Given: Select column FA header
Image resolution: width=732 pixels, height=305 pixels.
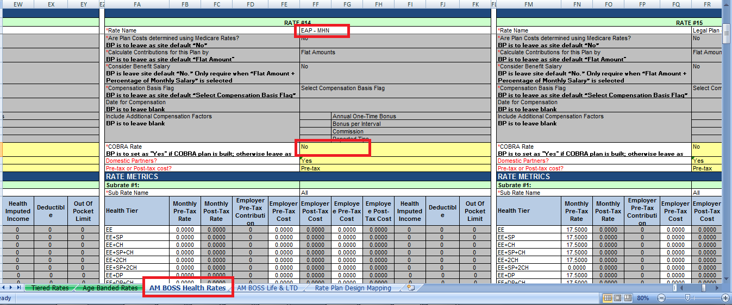Looking at the screenshot, I should tap(137, 4).
